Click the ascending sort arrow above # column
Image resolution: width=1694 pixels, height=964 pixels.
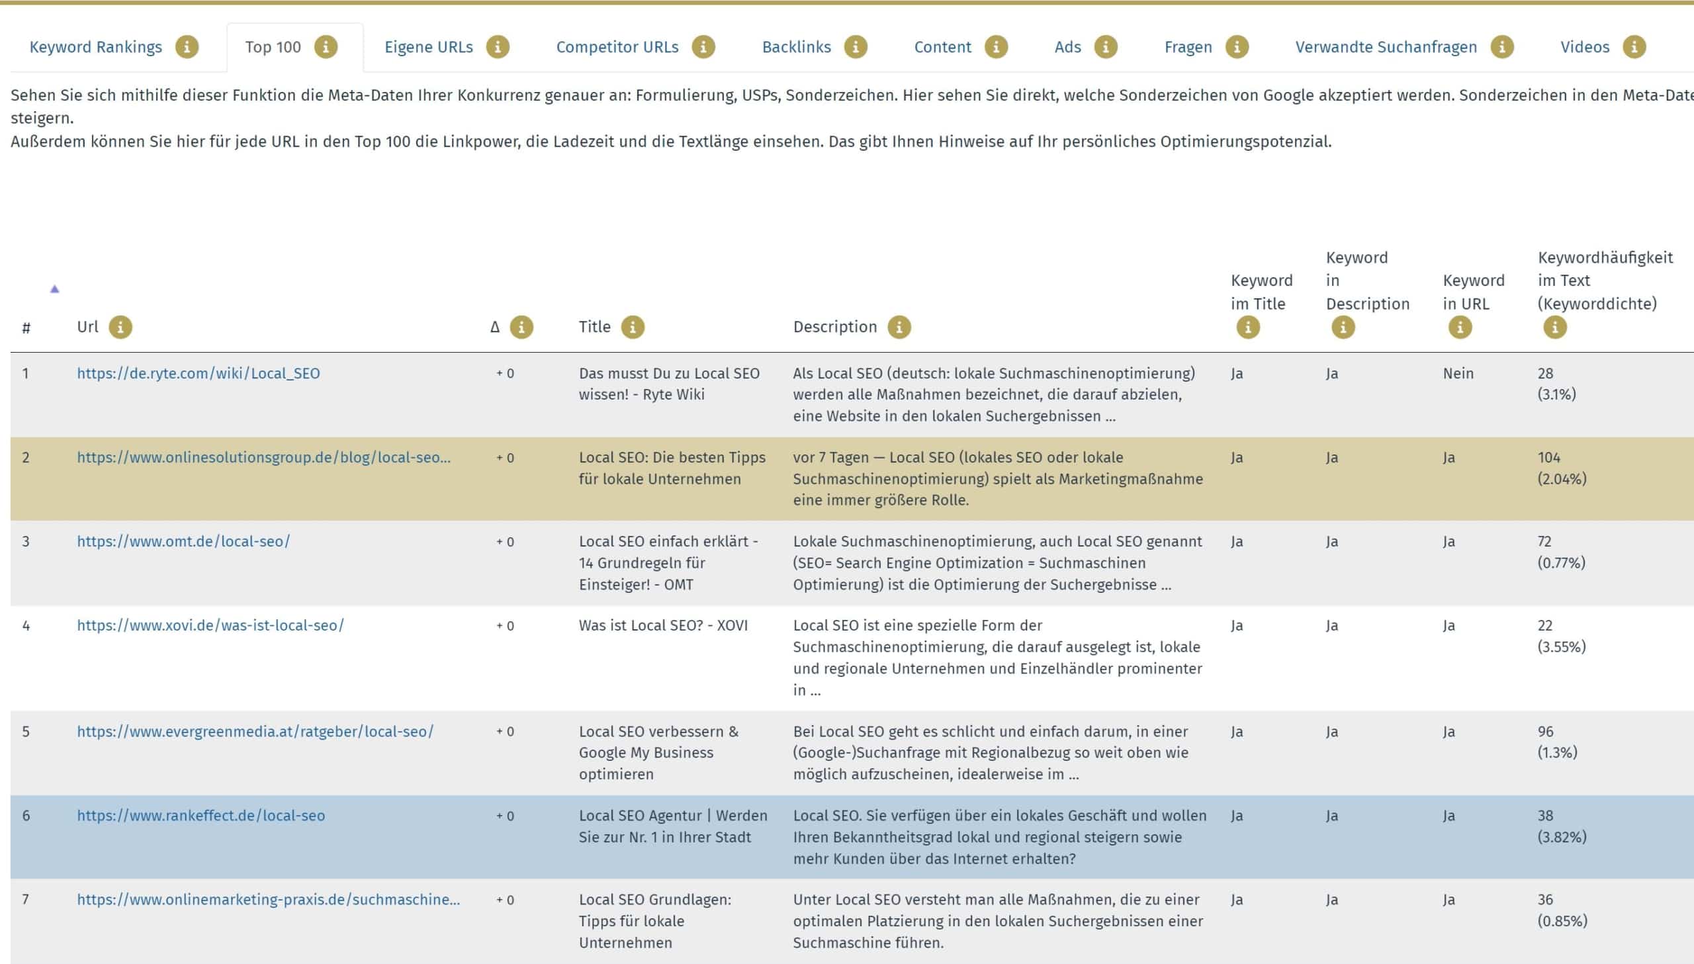pyautogui.click(x=55, y=289)
